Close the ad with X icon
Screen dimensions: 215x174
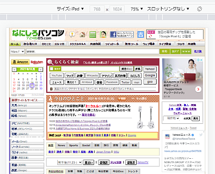[x=201, y=60]
